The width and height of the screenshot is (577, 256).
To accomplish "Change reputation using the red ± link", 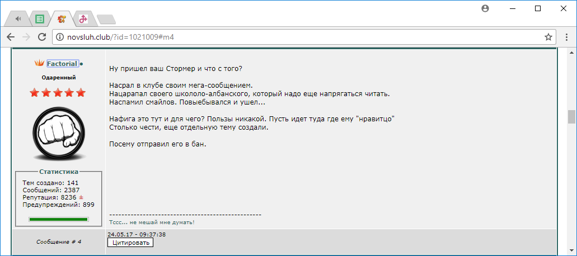I will tap(81, 197).
